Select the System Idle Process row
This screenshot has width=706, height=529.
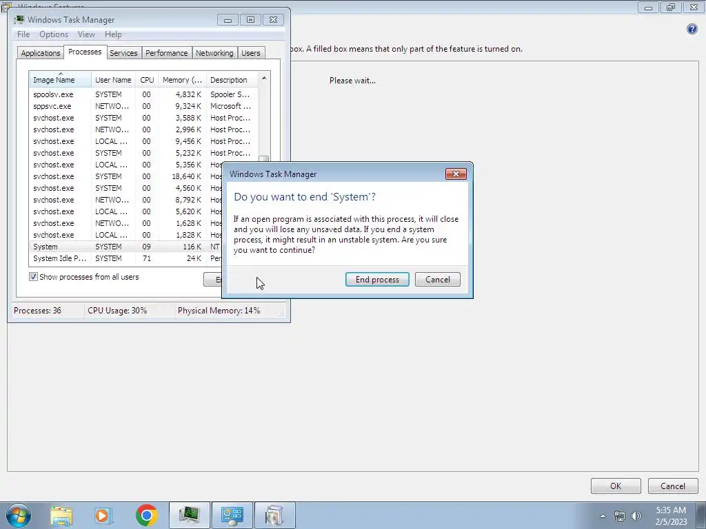pyautogui.click(x=126, y=258)
